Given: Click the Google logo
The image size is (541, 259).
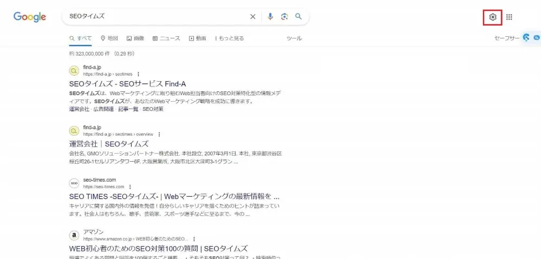Looking at the screenshot, I should tap(30, 17).
